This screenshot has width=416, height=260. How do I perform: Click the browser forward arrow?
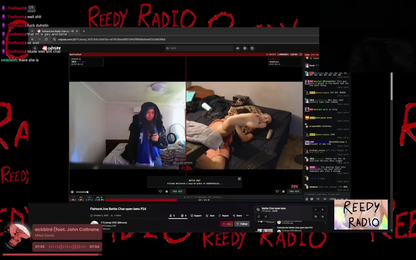pyautogui.click(x=39, y=39)
